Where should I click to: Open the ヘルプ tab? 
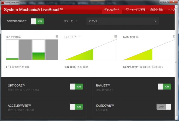pyautogui.click(x=171, y=9)
